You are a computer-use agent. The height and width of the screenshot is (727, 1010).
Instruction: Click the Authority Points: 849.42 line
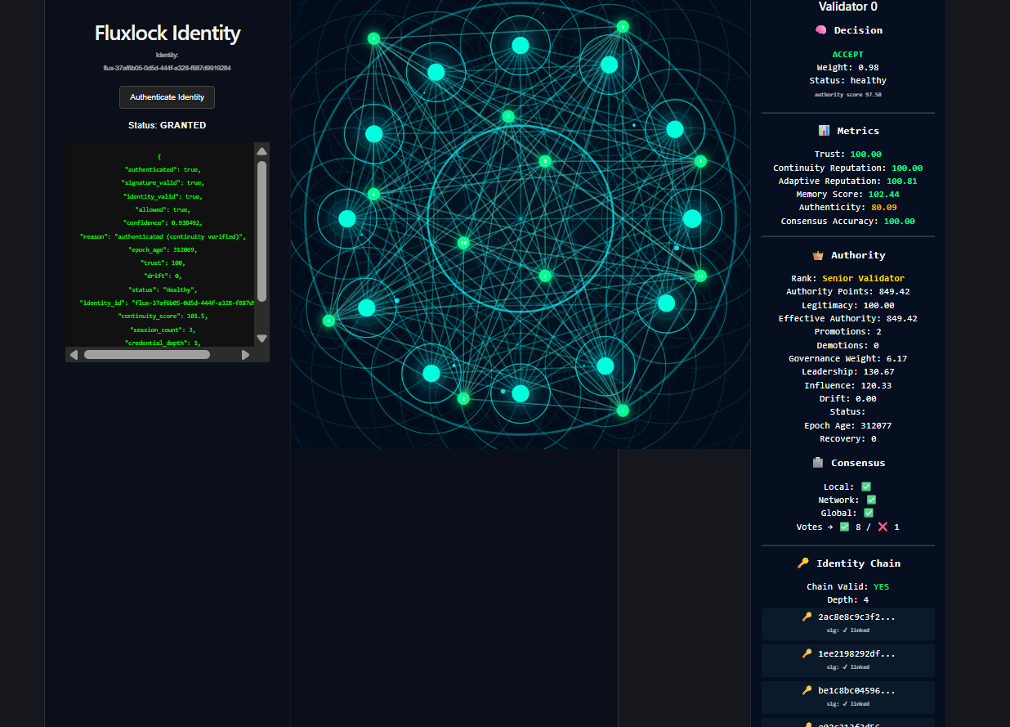pyautogui.click(x=848, y=291)
